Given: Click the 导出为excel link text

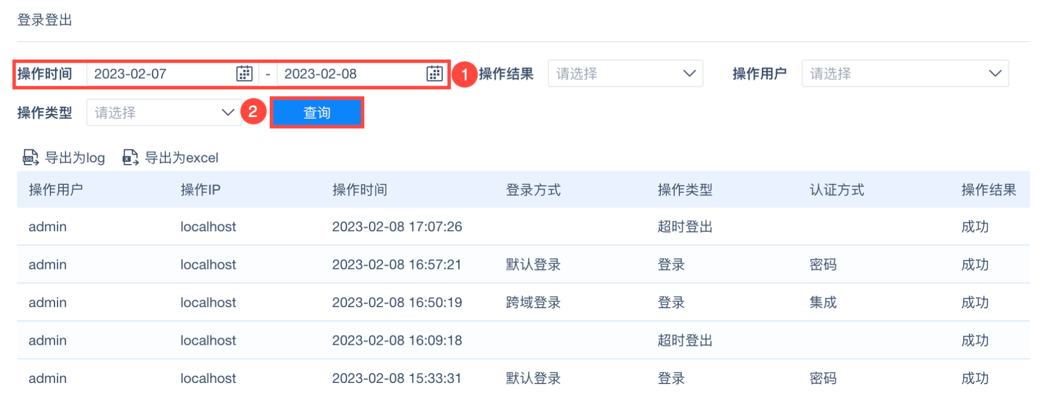Looking at the screenshot, I should tap(182, 158).
